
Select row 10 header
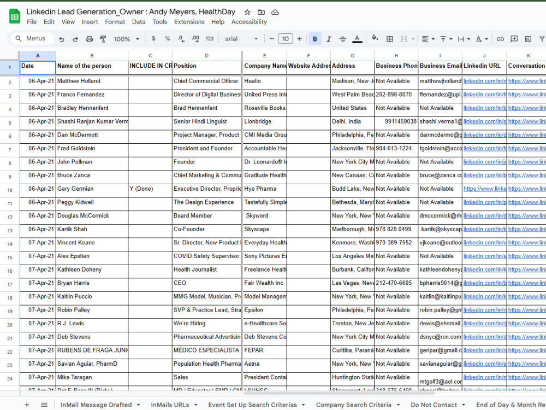point(10,190)
